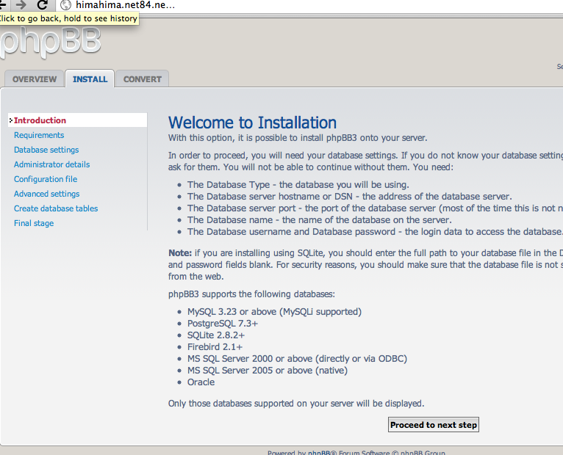Click the Welcome to Installation heading
This screenshot has width=563, height=455.
point(252,123)
